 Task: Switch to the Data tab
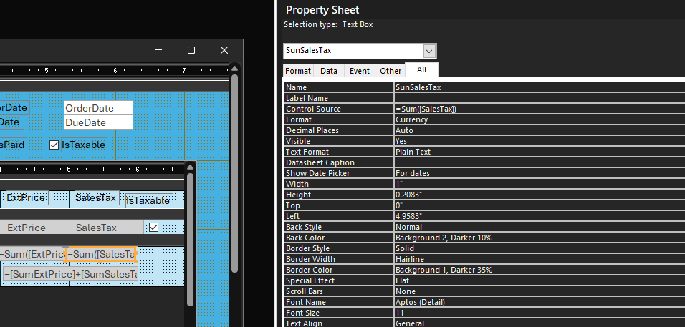click(x=329, y=71)
